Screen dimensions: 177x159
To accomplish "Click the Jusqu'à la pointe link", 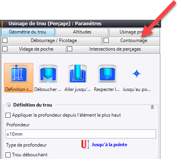I will [x=109, y=145].
